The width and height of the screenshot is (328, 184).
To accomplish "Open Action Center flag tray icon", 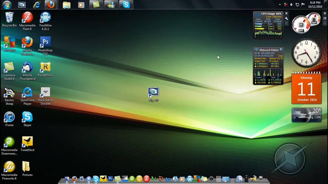I will [x=303, y=5].
